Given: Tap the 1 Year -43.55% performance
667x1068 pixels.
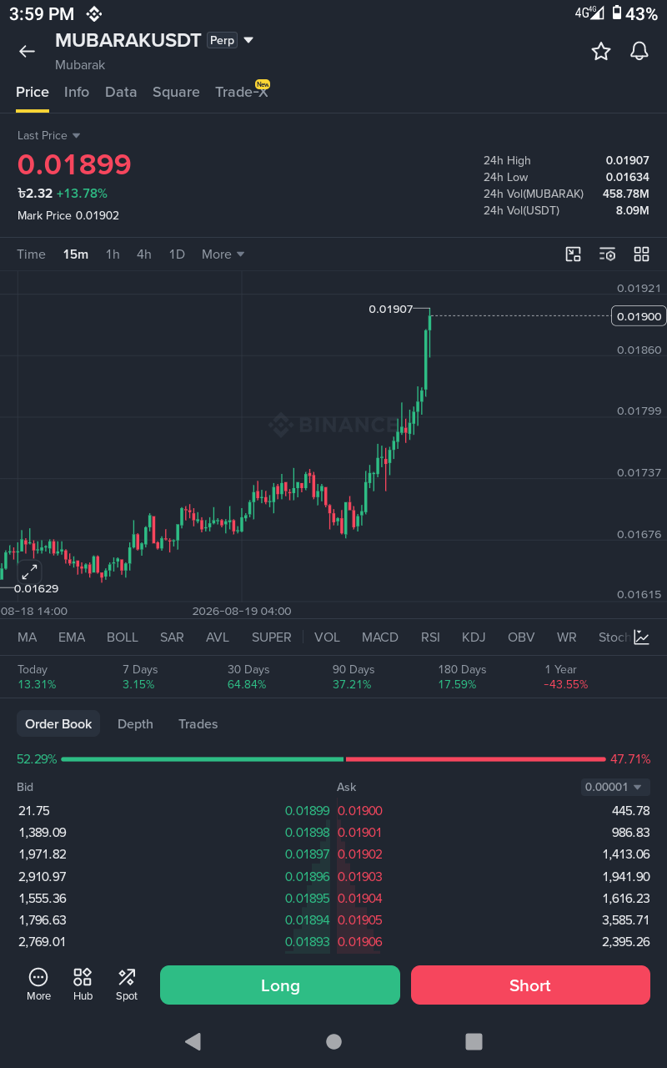Looking at the screenshot, I should click(566, 677).
